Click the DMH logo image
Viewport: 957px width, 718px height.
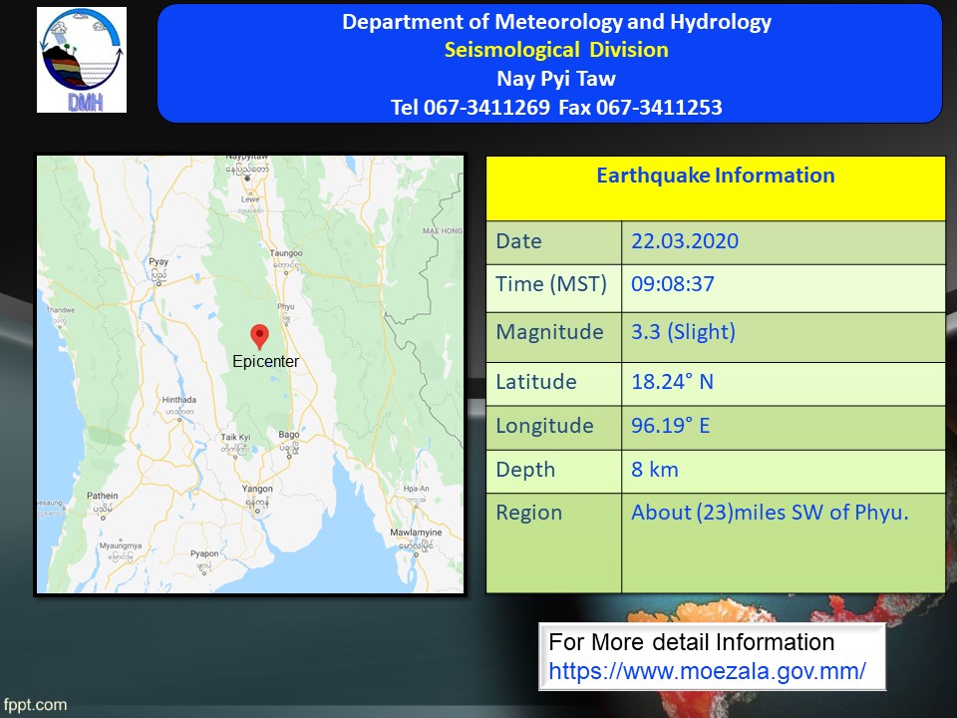click(x=82, y=60)
